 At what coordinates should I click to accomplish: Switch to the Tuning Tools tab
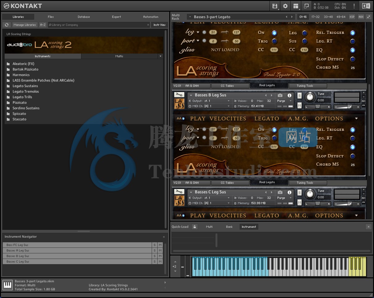click(x=308, y=86)
